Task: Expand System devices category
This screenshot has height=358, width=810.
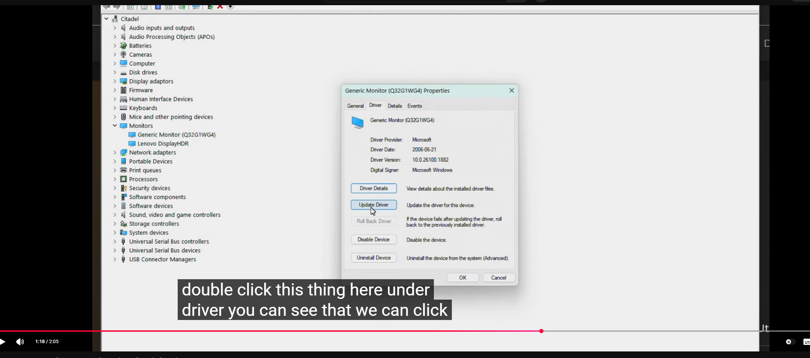Action: click(x=115, y=233)
